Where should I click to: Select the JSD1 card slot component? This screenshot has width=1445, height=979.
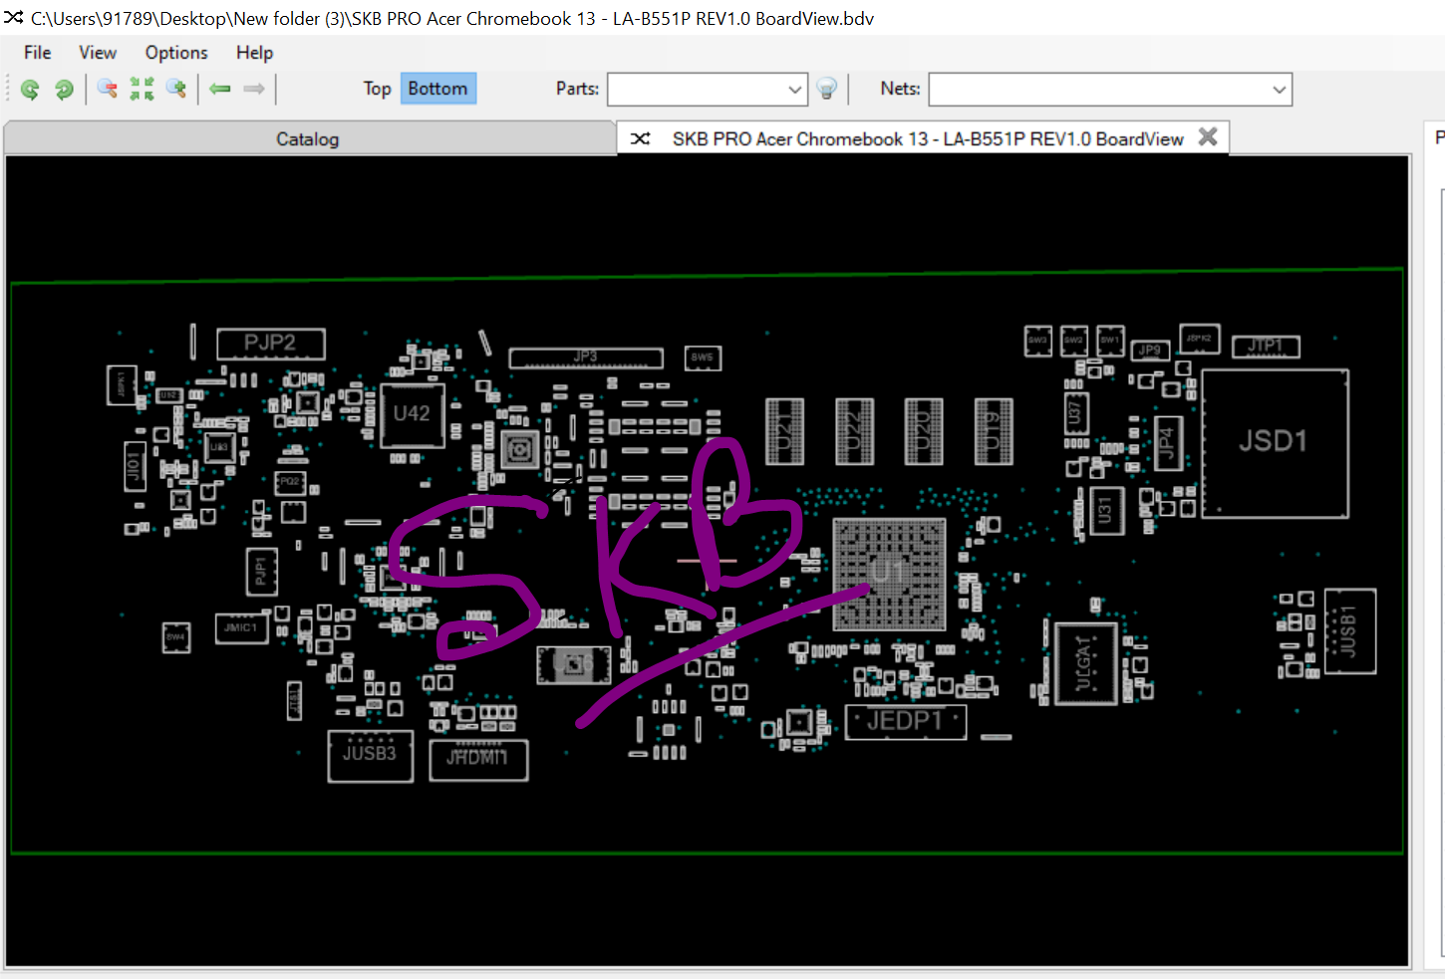(1275, 443)
